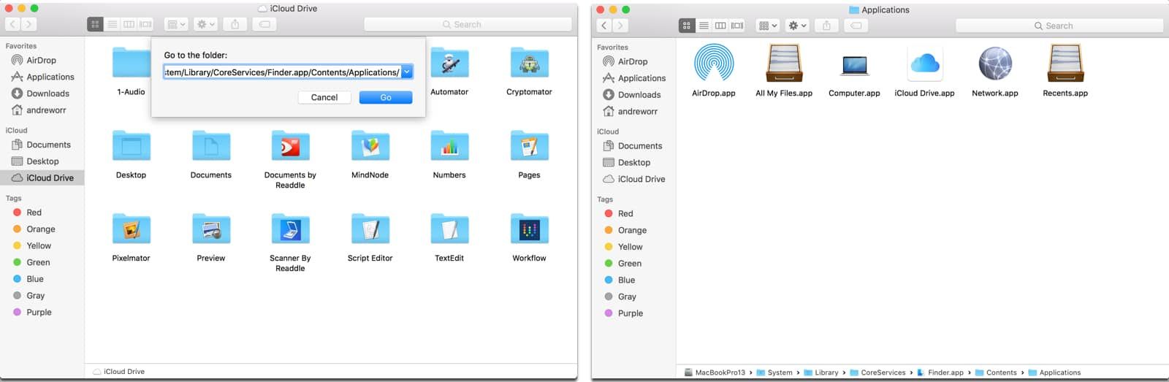This screenshot has width=1169, height=382.
Task: Select AirDrop in iCloud Drive window sidebar
Action: coord(41,60)
